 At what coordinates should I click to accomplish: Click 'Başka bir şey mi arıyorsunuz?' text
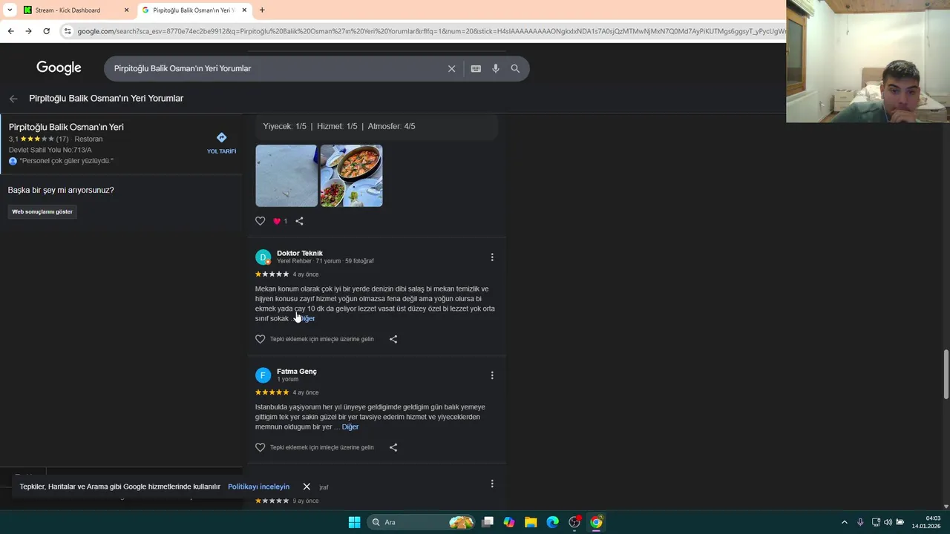[61, 190]
